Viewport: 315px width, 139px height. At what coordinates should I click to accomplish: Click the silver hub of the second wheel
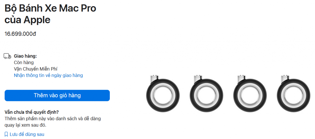click(206, 95)
